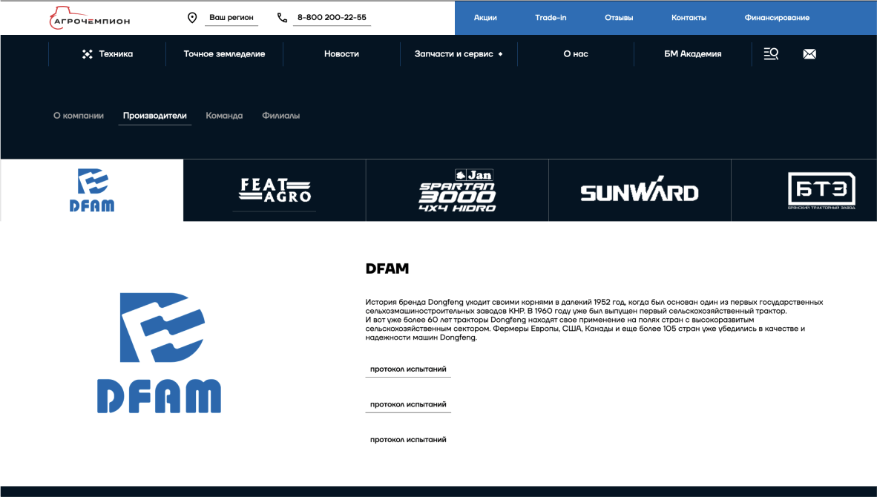This screenshot has width=877, height=497.
Task: Go to the Новости section
Action: [x=341, y=54]
